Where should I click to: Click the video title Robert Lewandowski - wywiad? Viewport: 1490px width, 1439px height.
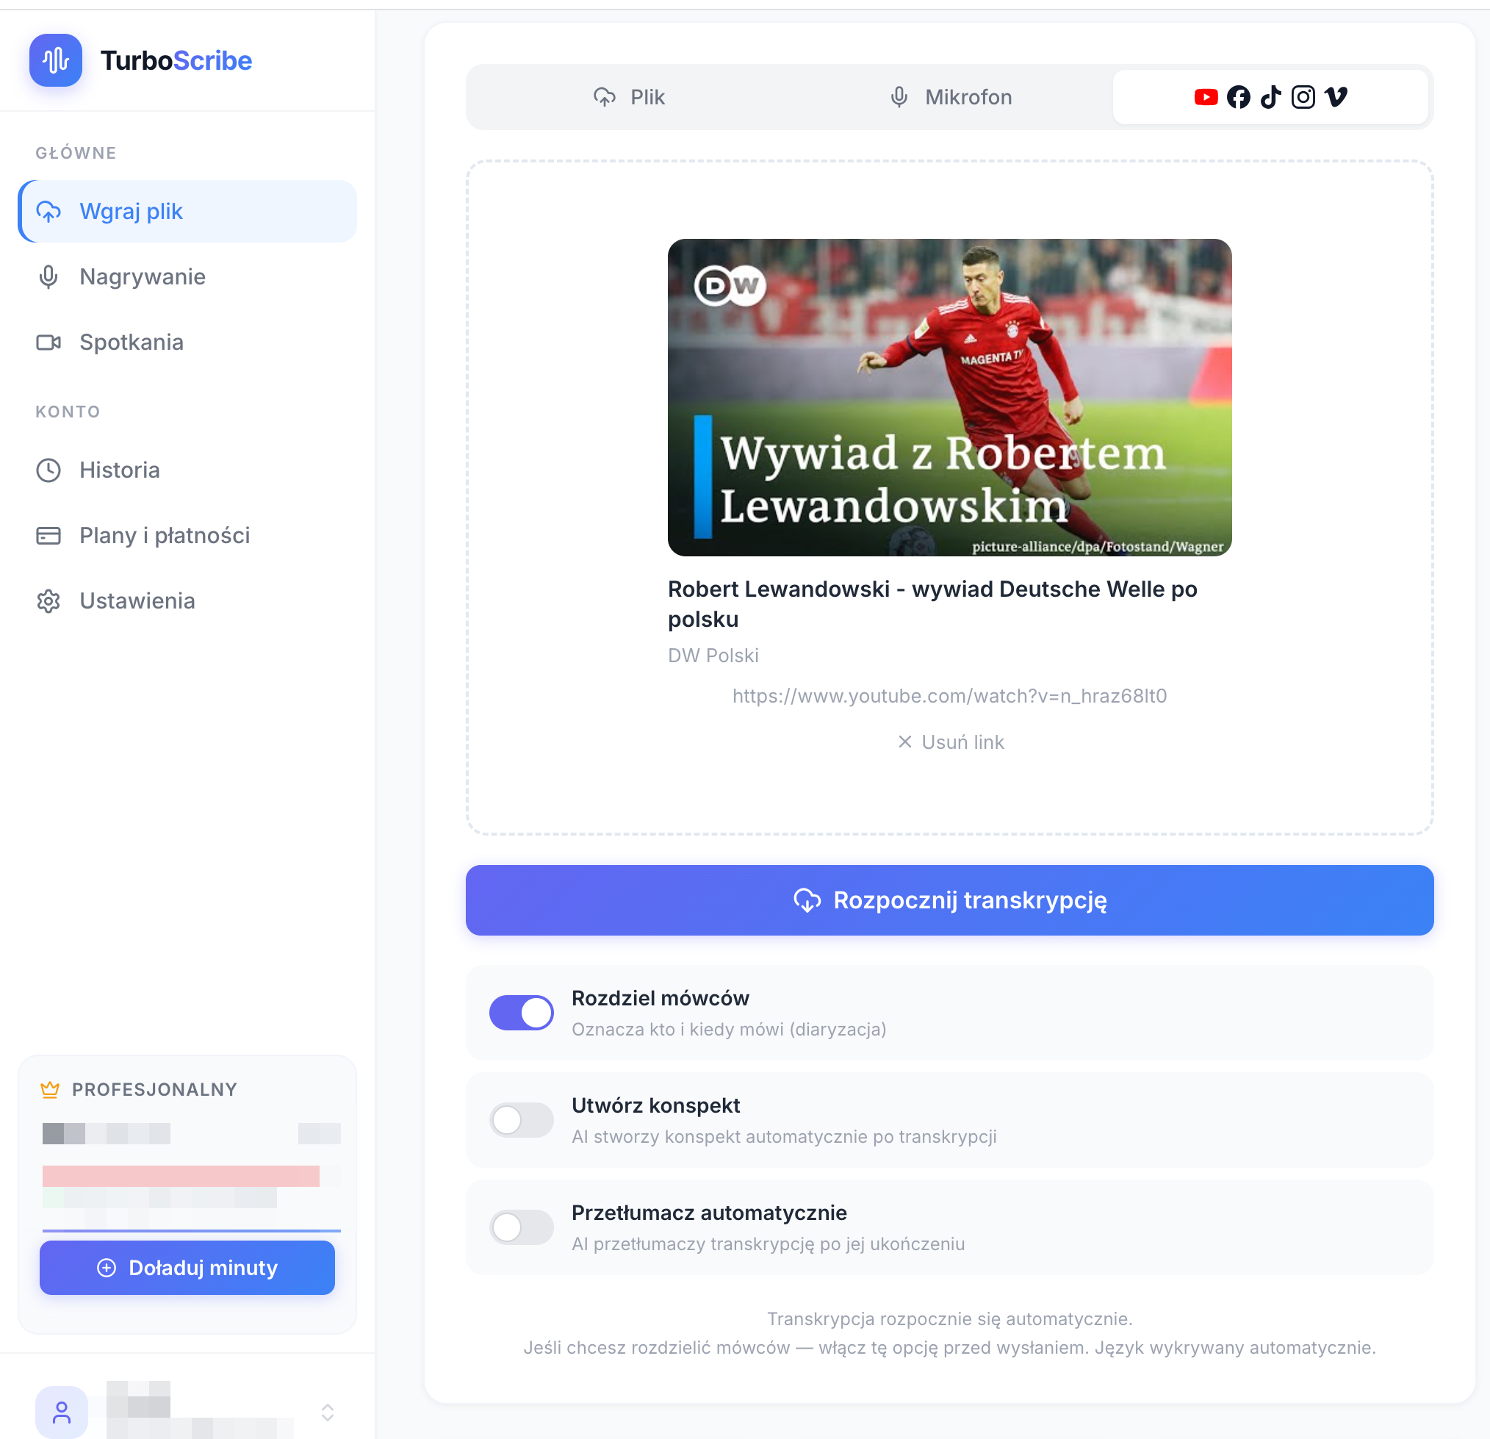(933, 604)
